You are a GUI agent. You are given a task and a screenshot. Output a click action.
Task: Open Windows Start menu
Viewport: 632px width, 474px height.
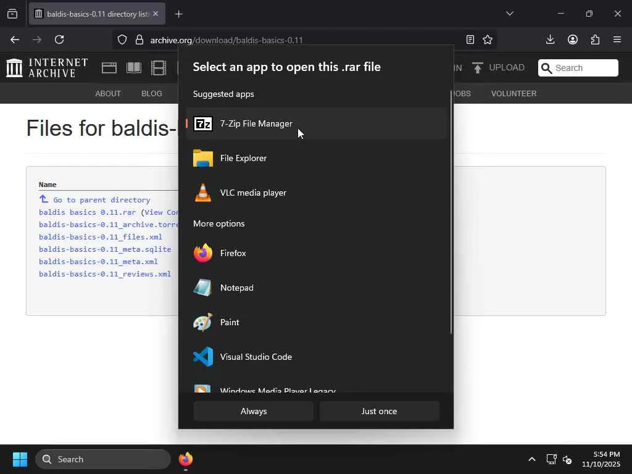(20, 459)
